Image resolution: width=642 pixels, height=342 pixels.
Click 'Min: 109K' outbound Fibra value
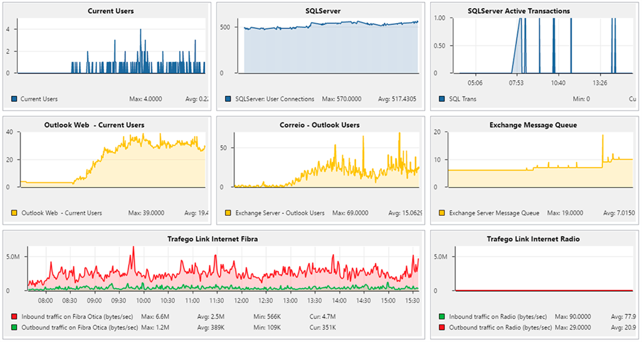(267, 328)
